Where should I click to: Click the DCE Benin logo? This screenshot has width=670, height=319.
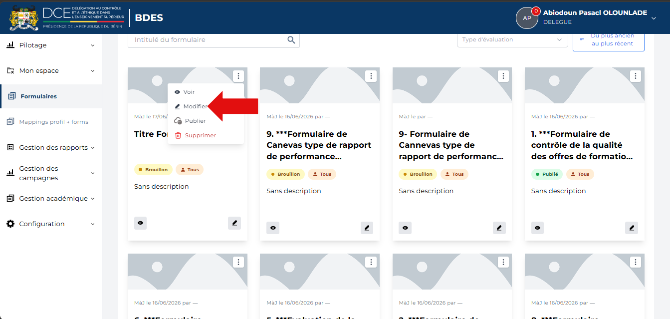66,17
